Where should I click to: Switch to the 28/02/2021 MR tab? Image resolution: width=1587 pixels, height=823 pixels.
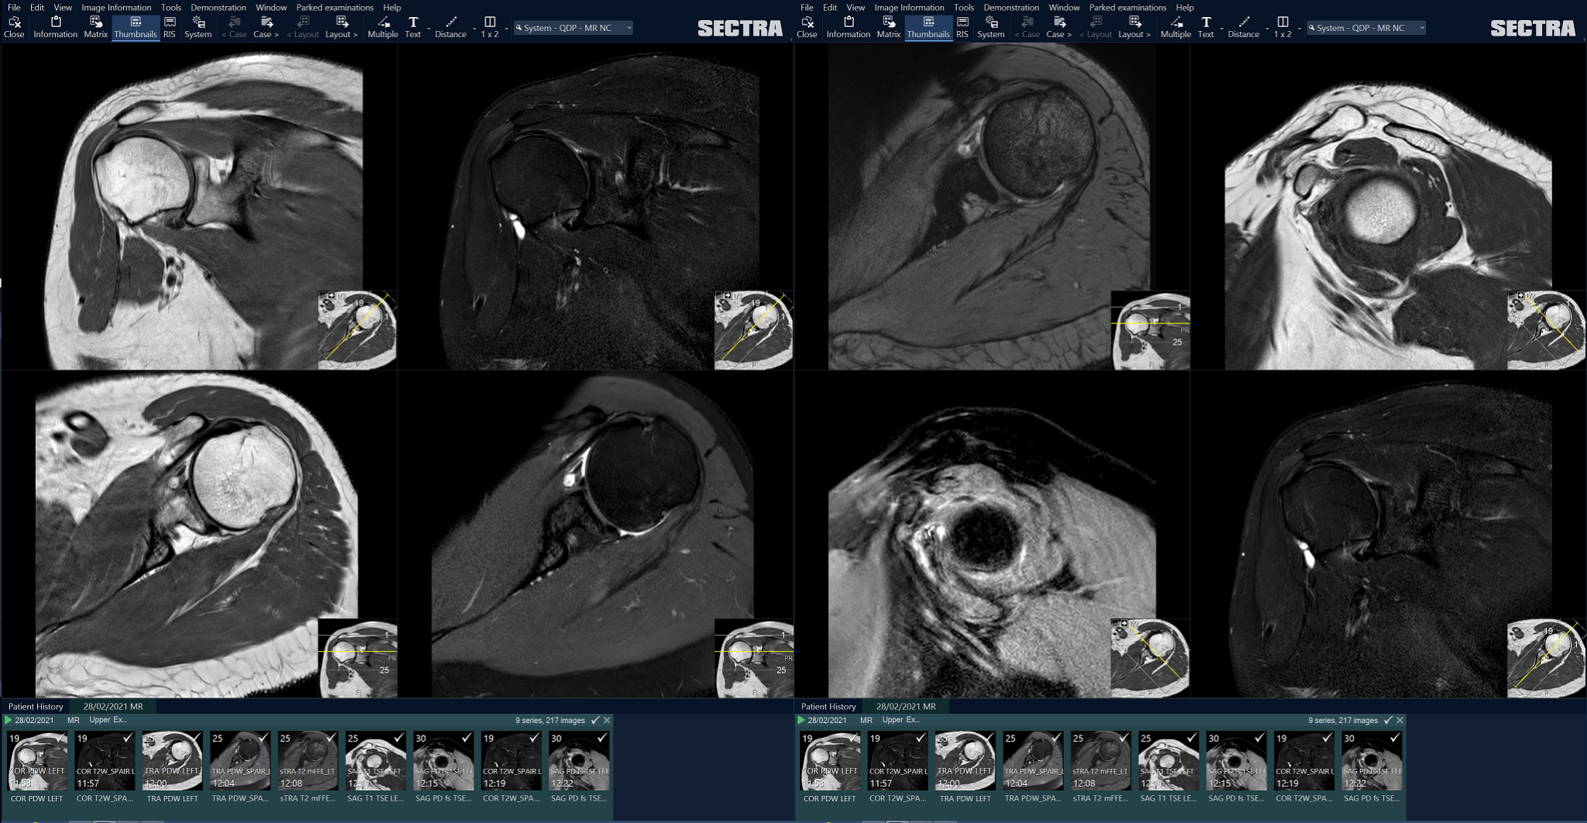coord(115,706)
